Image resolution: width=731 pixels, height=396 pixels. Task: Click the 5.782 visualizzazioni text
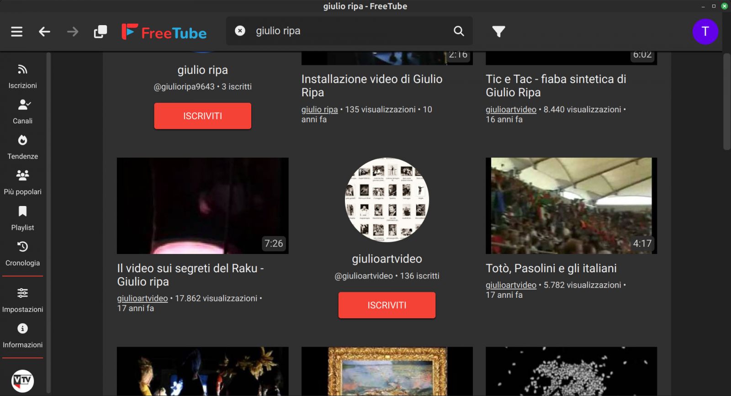[x=582, y=285]
